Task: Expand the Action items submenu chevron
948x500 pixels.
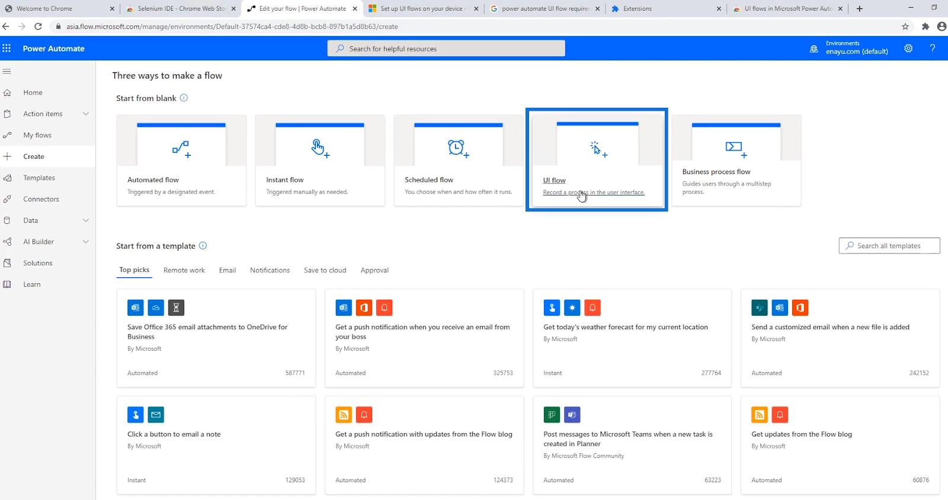Action: pos(86,114)
